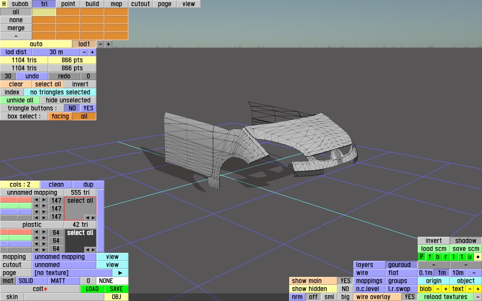The width and height of the screenshot is (482, 301).
Task: Set triangle buttons to NO
Action: pyautogui.click(x=72, y=108)
